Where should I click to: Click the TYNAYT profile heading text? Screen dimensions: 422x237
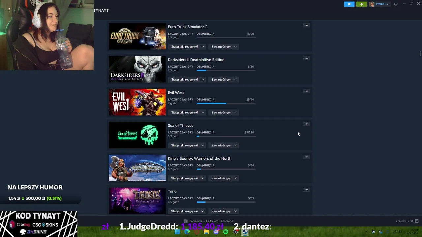click(x=101, y=11)
